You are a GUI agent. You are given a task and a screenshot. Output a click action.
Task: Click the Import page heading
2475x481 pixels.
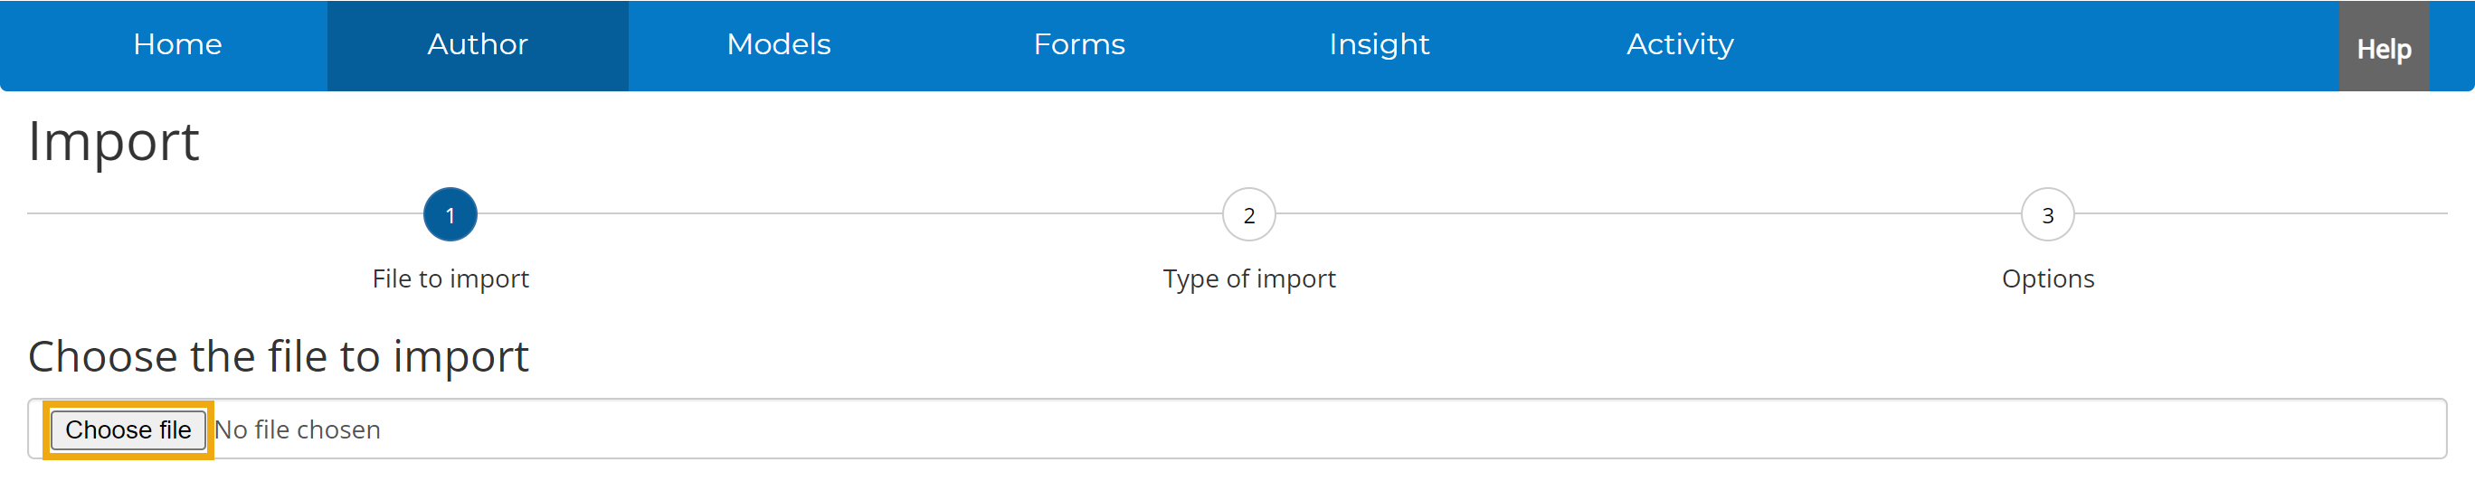(x=113, y=142)
